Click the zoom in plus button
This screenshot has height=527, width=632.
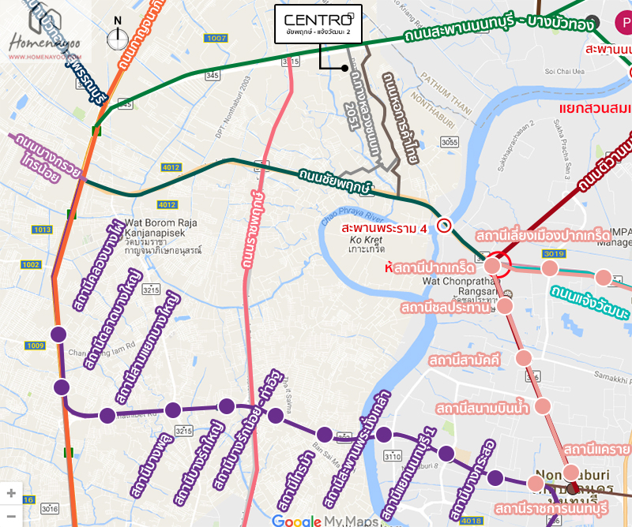click(x=11, y=493)
